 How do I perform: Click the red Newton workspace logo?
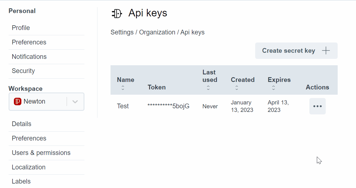point(17,102)
